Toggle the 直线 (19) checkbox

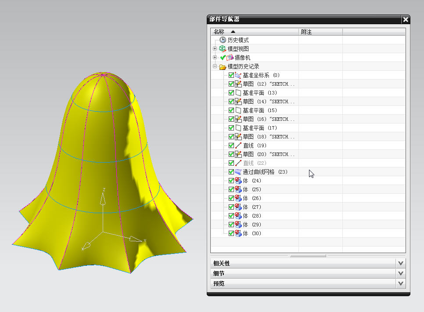coord(231,145)
